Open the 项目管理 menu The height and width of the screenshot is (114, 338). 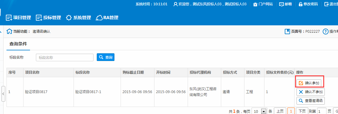coord(19,18)
